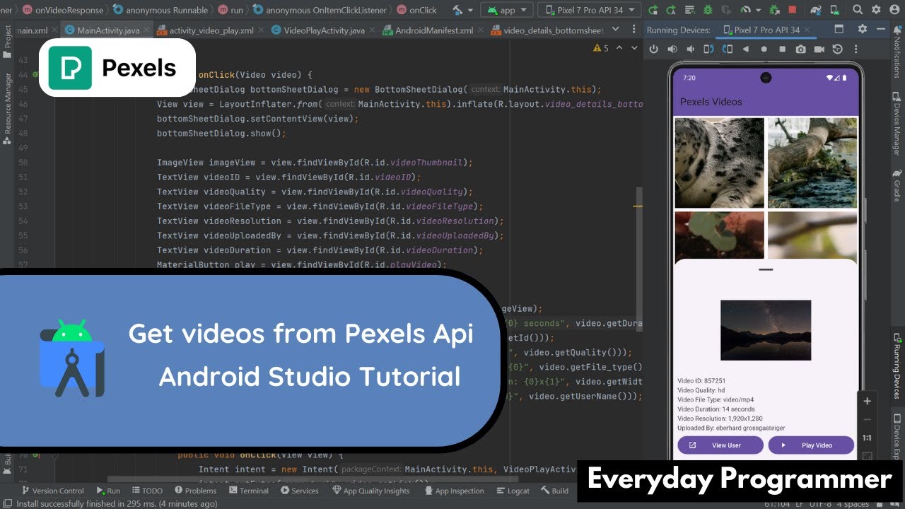Image resolution: width=905 pixels, height=509 pixels.
Task: Click the emulator Home circle button
Action: click(764, 49)
